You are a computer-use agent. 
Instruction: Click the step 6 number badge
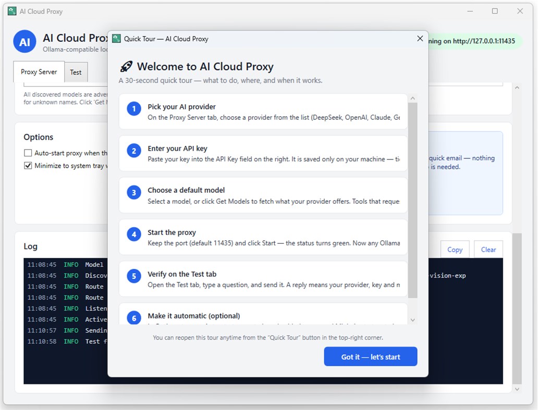pyautogui.click(x=134, y=318)
